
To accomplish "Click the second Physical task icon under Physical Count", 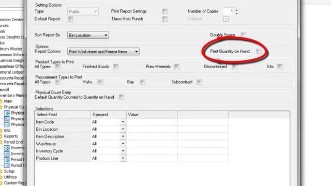I will click(x=7, y=119).
